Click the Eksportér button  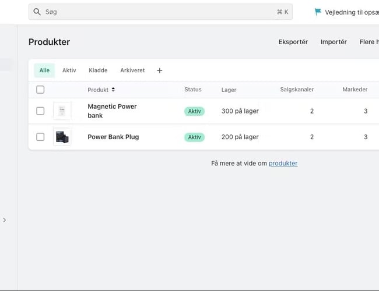click(293, 42)
